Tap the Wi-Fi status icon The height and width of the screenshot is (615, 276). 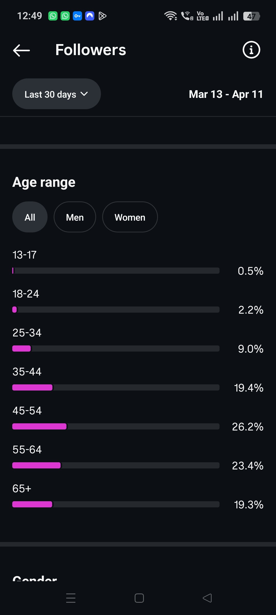tap(171, 16)
